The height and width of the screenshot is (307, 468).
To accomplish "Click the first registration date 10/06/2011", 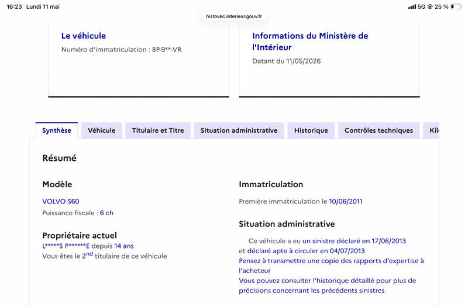I will tap(346, 201).
